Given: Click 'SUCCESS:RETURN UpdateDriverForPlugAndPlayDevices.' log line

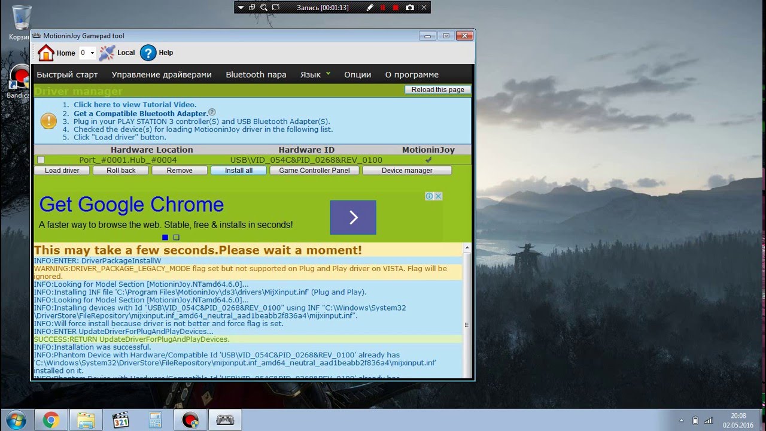Looking at the screenshot, I should click(x=132, y=339).
